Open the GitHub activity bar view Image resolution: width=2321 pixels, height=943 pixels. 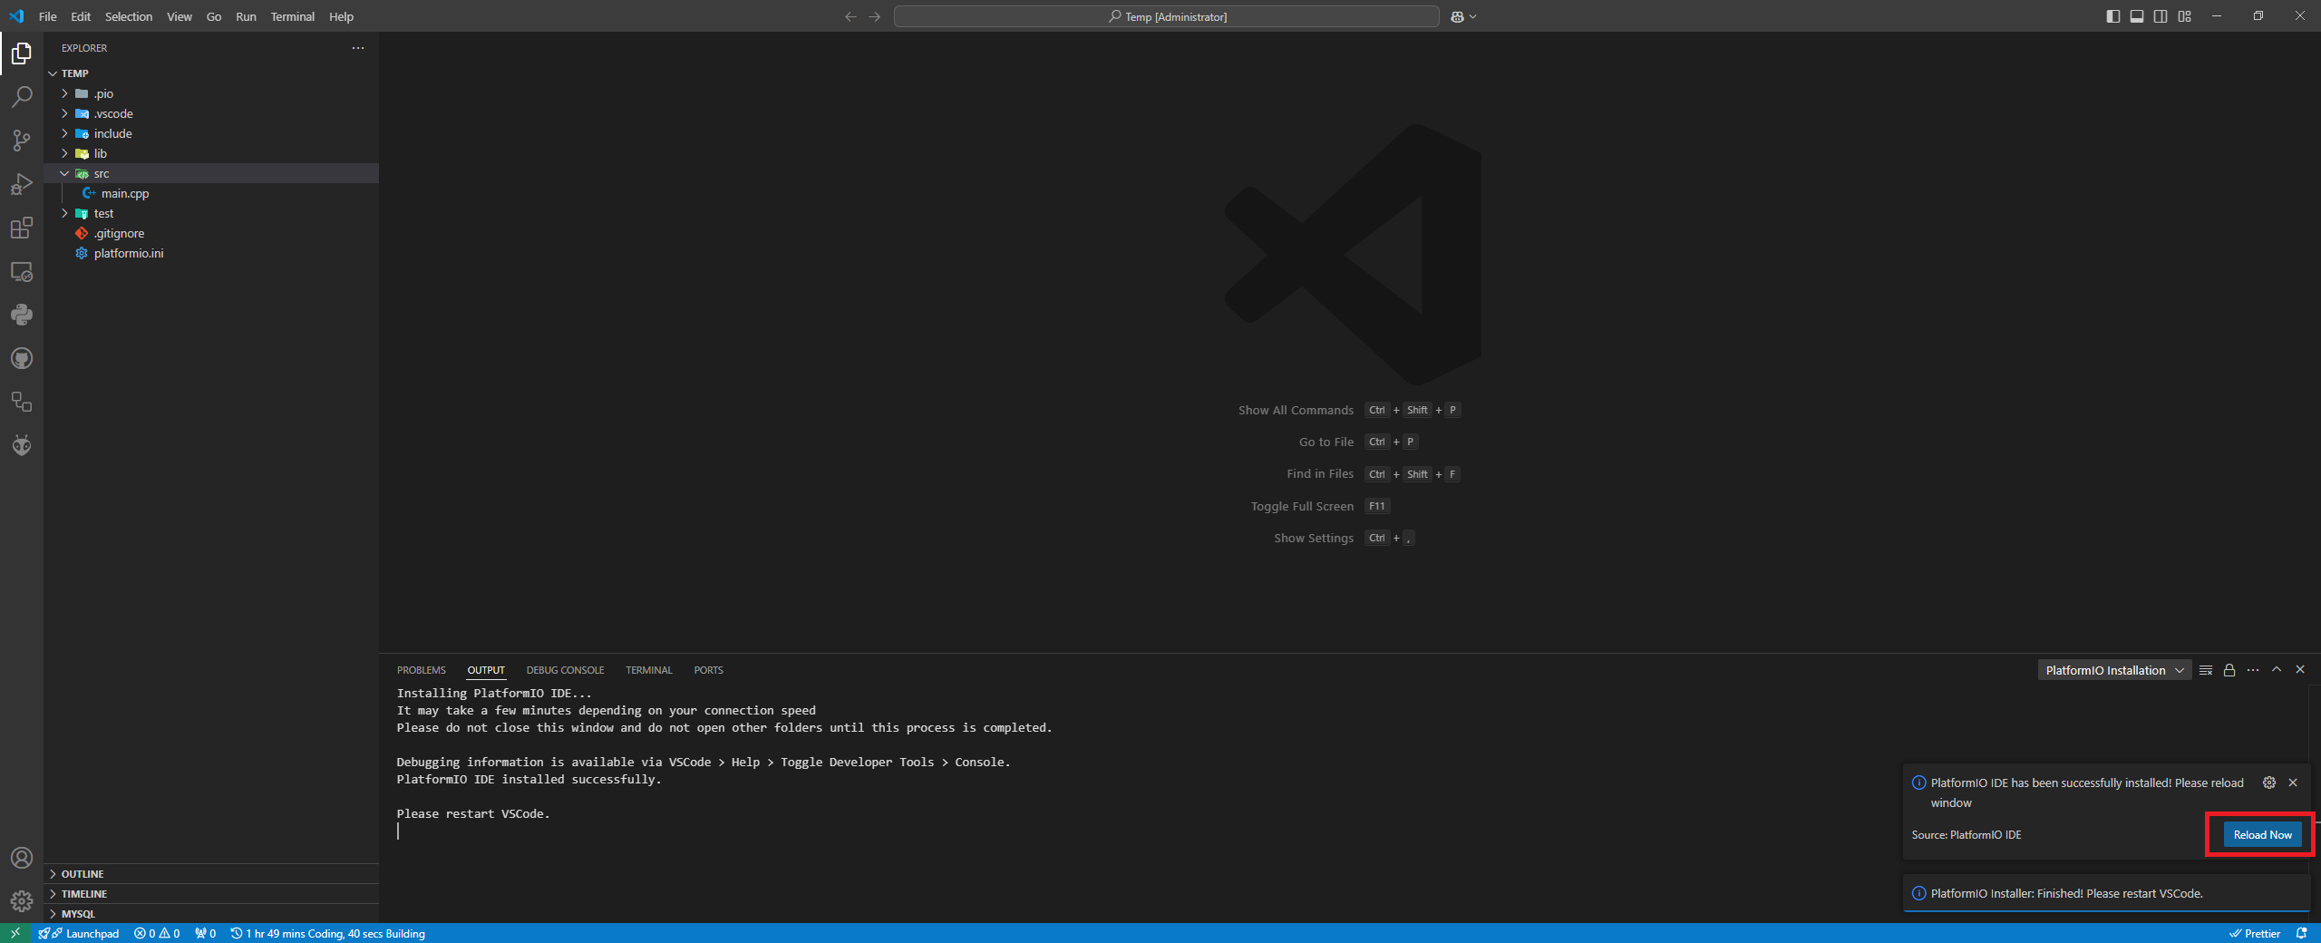22,358
